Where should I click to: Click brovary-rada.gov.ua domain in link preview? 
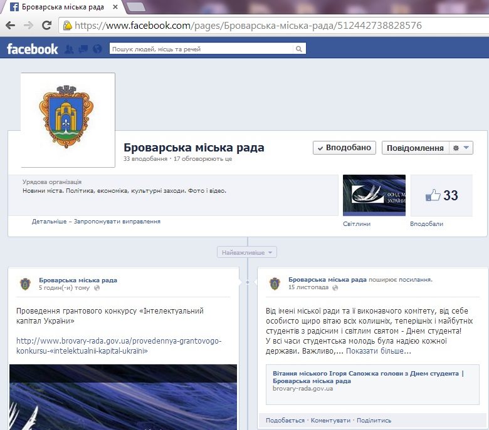coord(303,389)
